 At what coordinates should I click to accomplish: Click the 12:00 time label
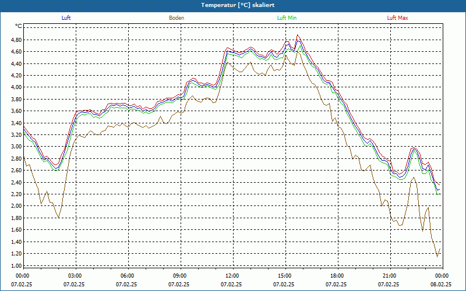[232, 276]
